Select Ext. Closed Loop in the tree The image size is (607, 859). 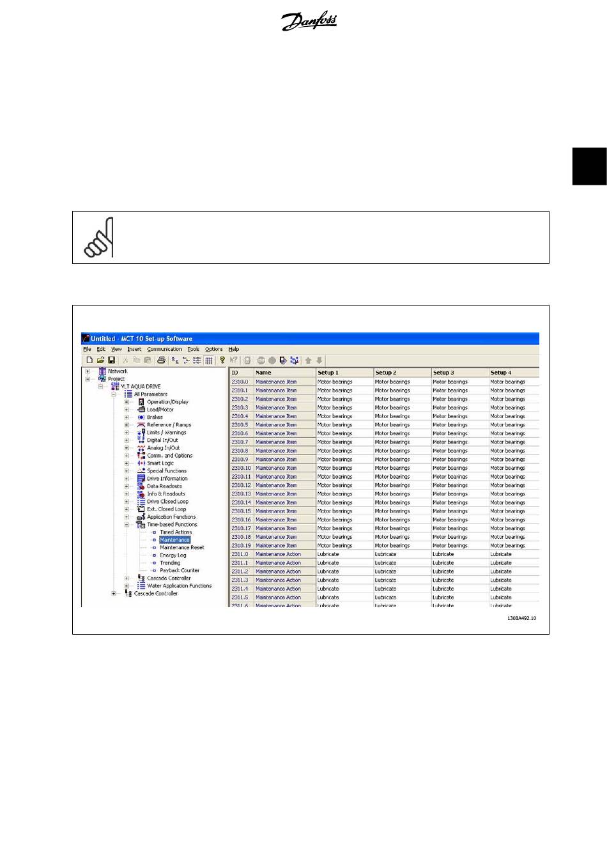click(x=167, y=509)
